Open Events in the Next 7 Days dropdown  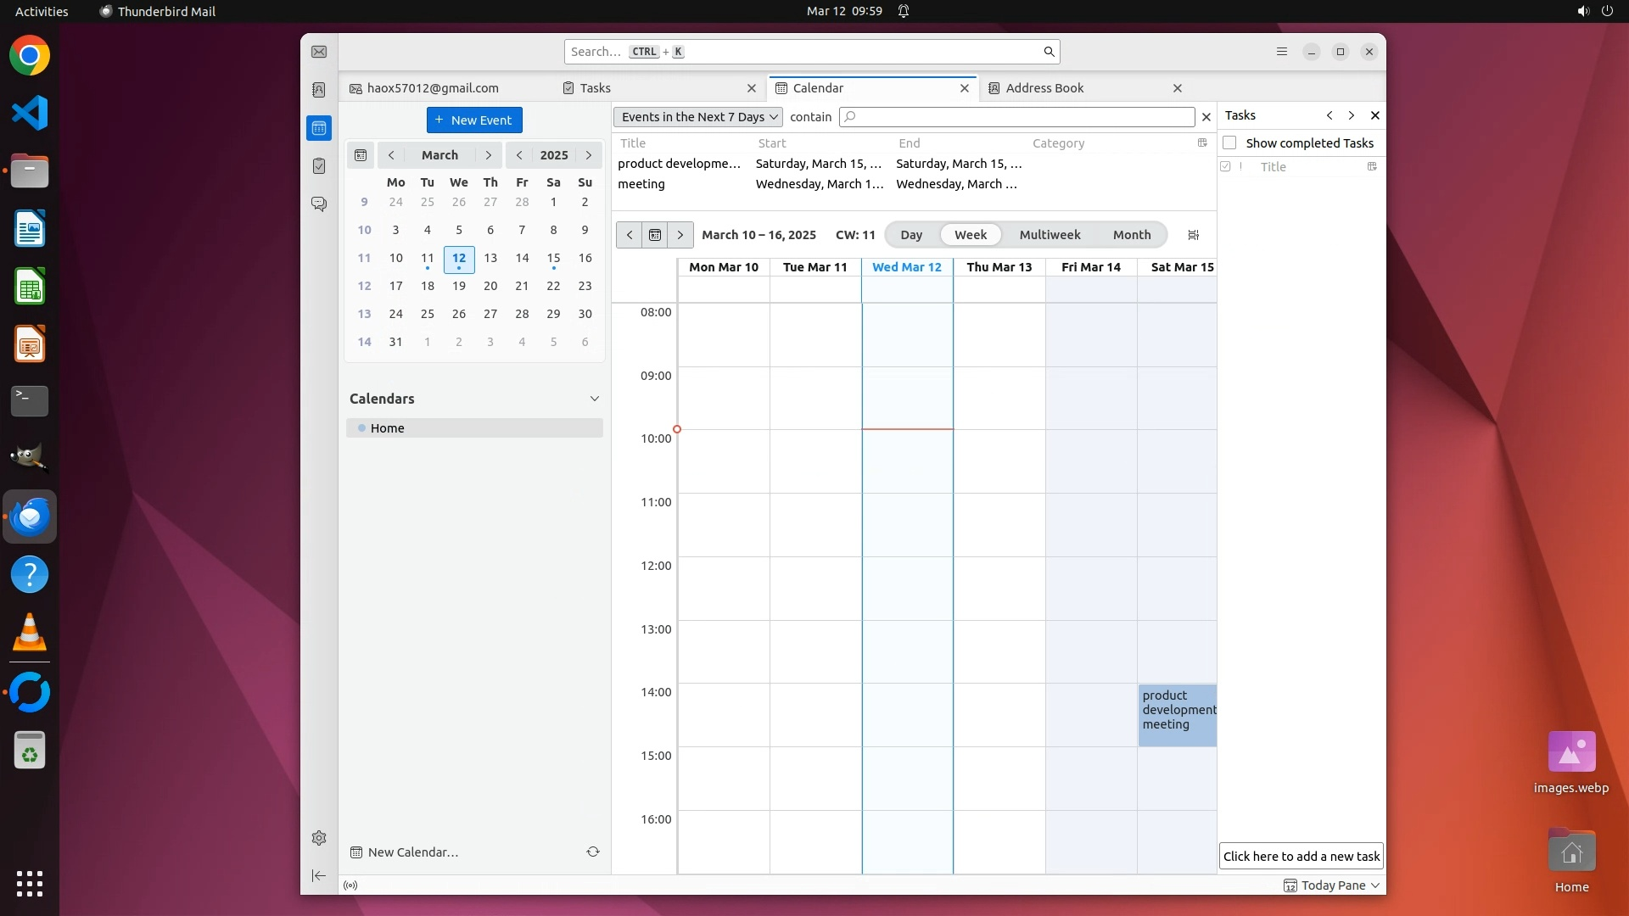(698, 117)
